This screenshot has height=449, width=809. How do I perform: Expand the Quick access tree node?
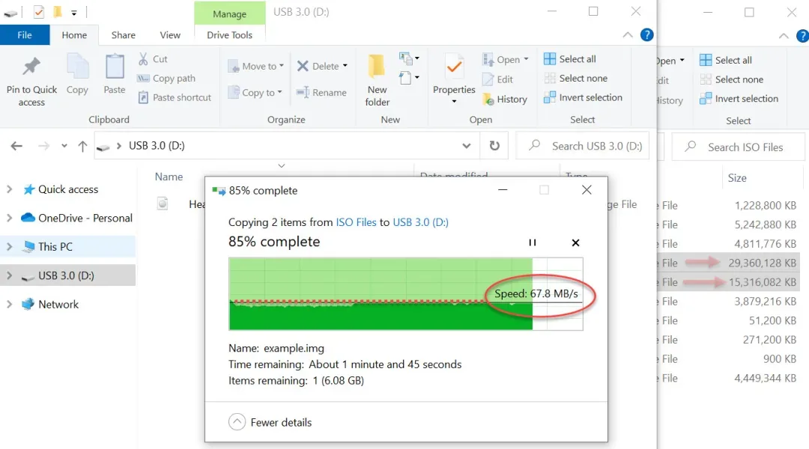(x=10, y=189)
